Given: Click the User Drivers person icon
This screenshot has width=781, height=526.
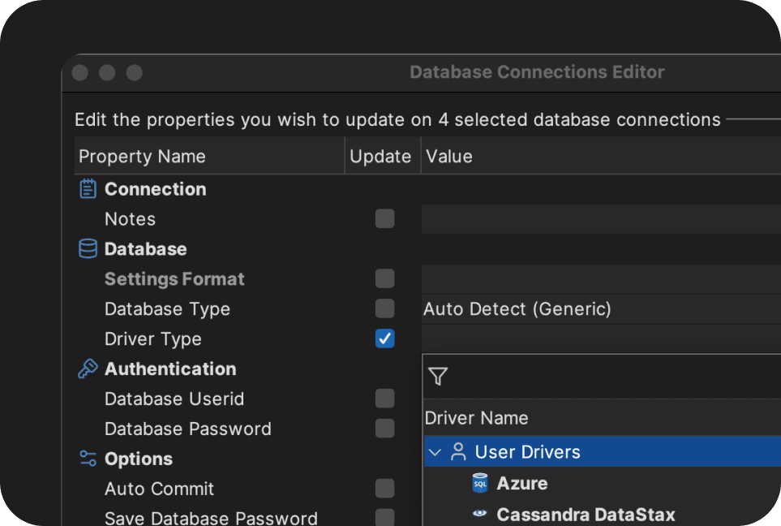Looking at the screenshot, I should 458,452.
